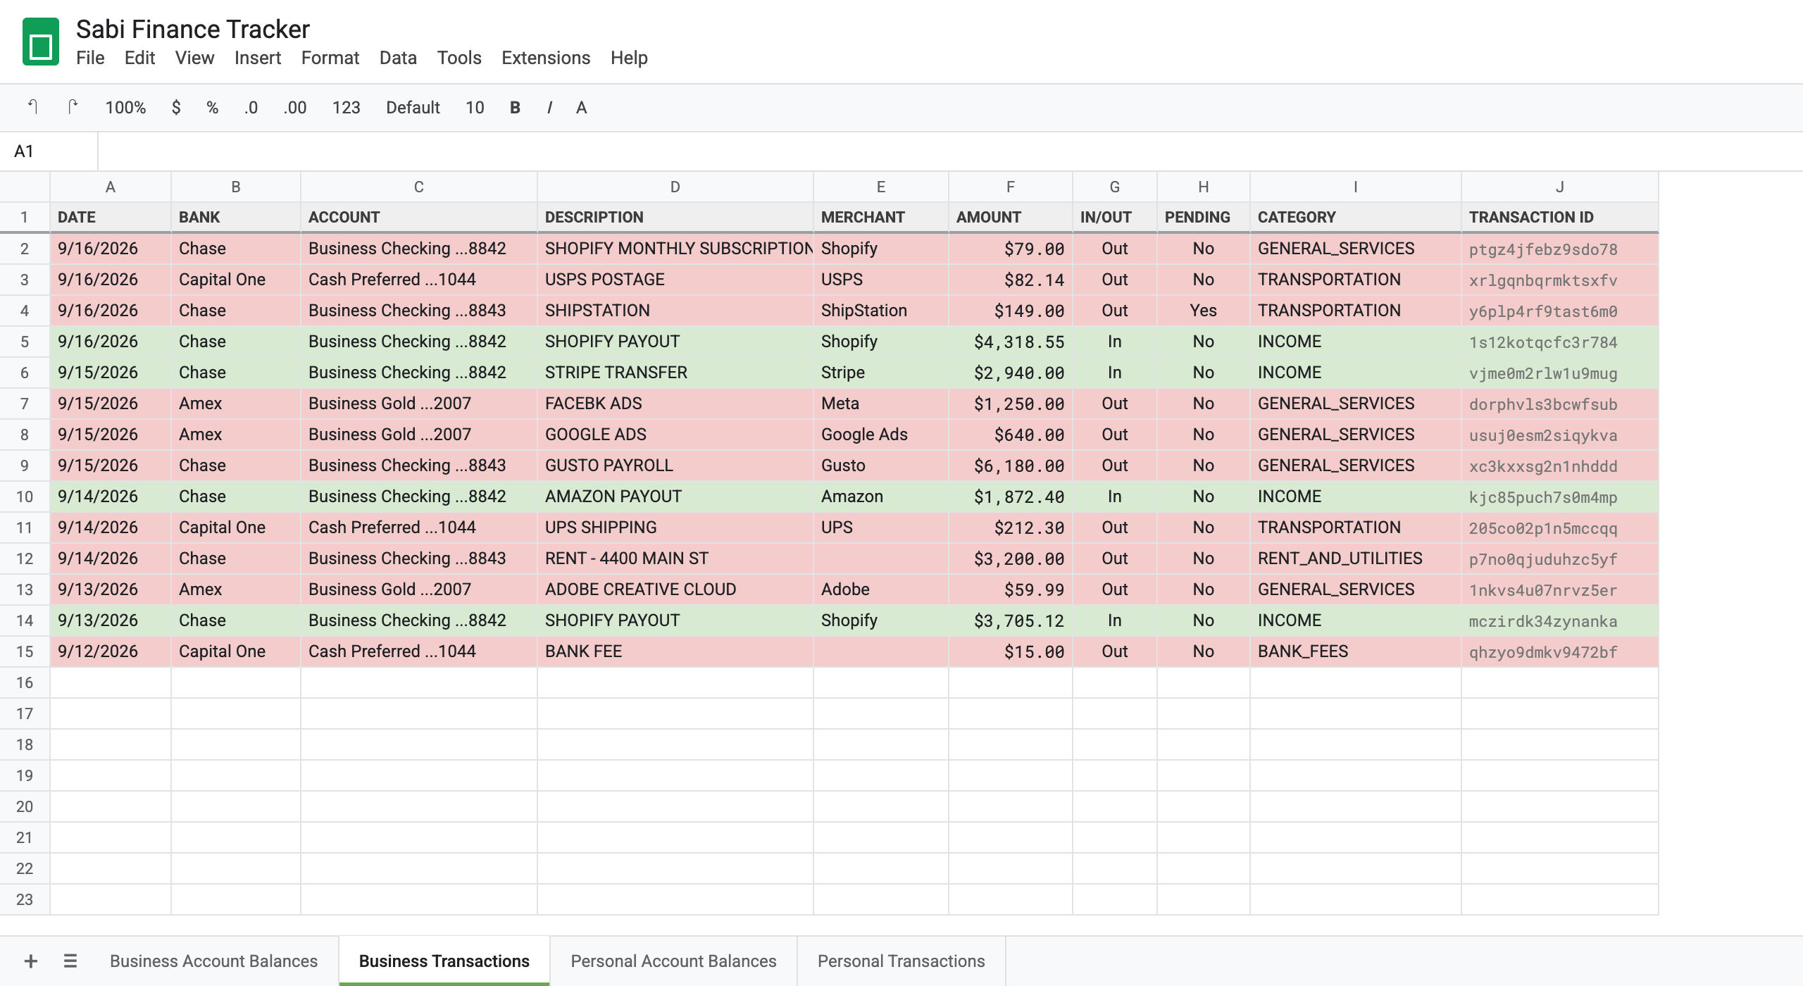Viewport: 1803px width, 986px height.
Task: Open the View menu
Action: pos(194,58)
